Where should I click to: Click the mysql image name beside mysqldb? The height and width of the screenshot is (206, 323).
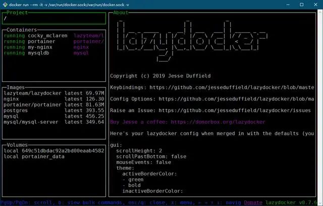(81, 53)
